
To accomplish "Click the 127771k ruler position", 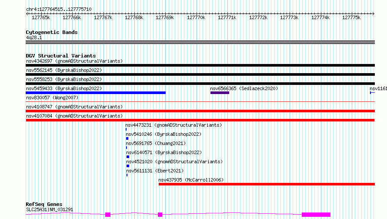I will coord(227,17).
